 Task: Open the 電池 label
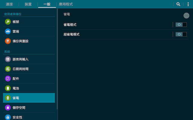(x=16, y=88)
